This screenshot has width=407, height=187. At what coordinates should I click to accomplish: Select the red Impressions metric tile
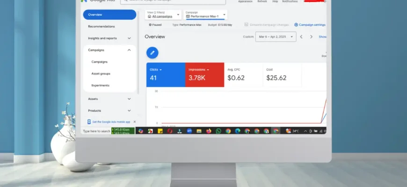pyautogui.click(x=204, y=75)
